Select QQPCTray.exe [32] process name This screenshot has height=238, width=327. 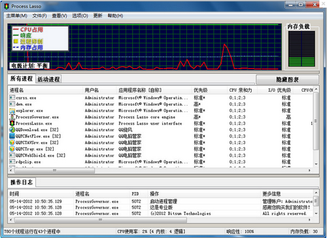click(x=35, y=149)
